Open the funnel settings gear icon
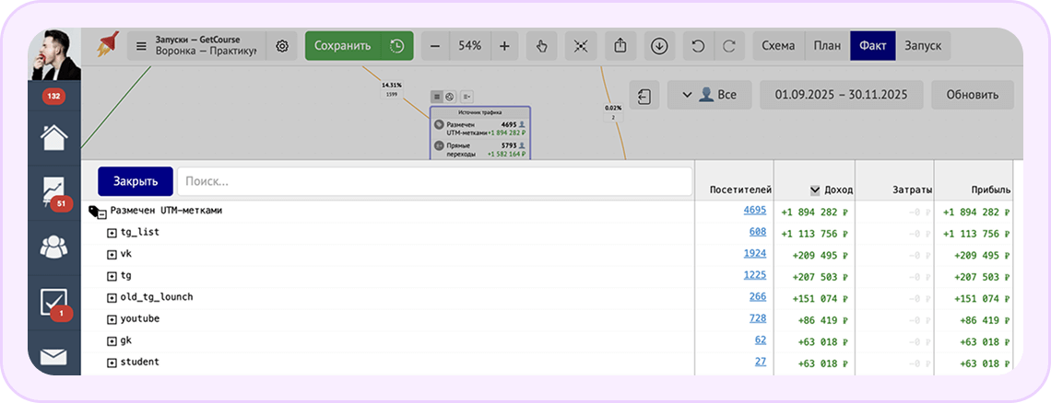 [x=282, y=46]
